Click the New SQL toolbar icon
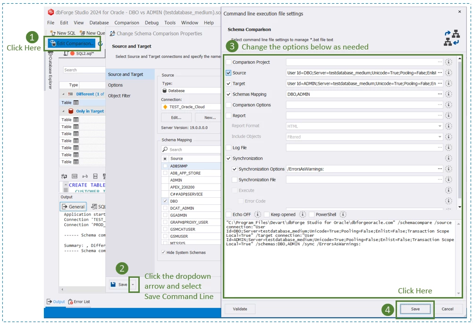This screenshot has height=323, width=473. (53, 33)
